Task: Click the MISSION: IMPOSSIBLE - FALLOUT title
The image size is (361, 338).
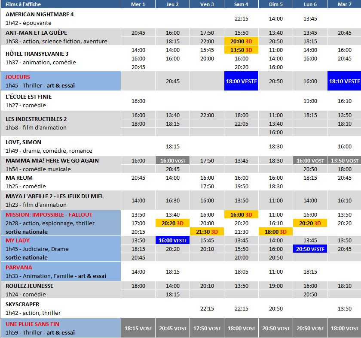Action: click(49, 214)
